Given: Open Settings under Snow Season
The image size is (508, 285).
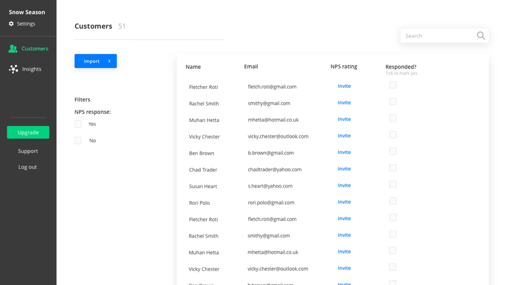Looking at the screenshot, I should (x=26, y=24).
